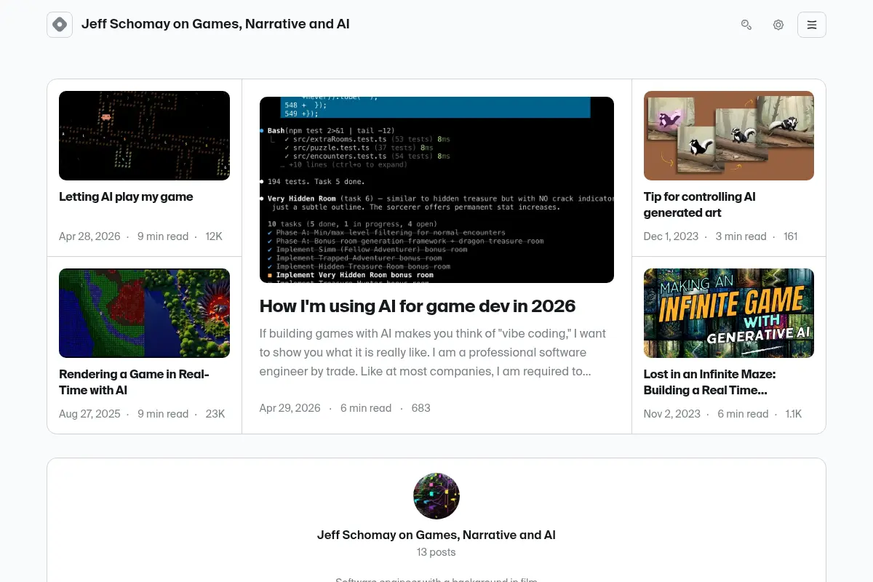Click the Apr 29, 2026 date text
Image resolution: width=873 pixels, height=582 pixels.
290,408
